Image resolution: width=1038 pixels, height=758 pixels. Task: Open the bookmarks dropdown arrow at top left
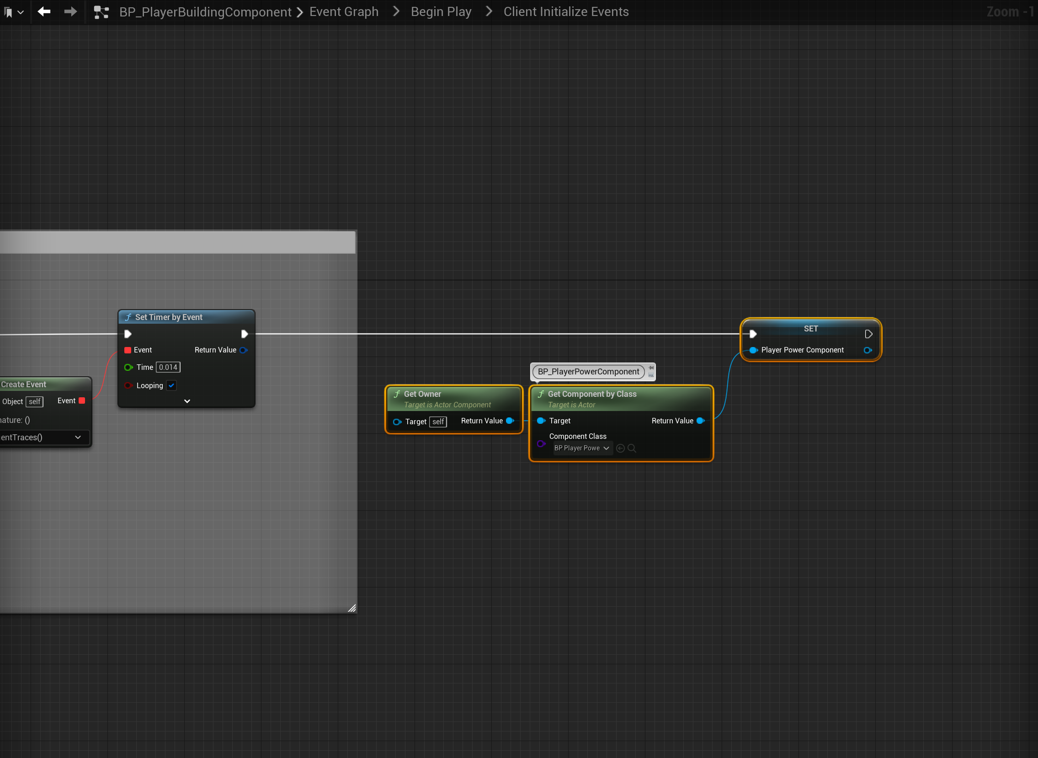click(x=21, y=12)
